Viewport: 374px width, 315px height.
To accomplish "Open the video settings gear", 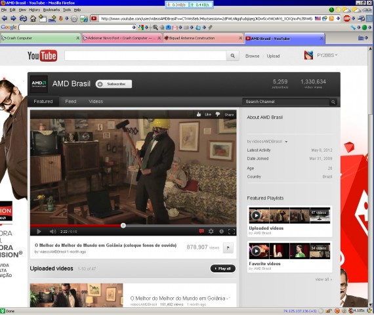I will (211, 231).
